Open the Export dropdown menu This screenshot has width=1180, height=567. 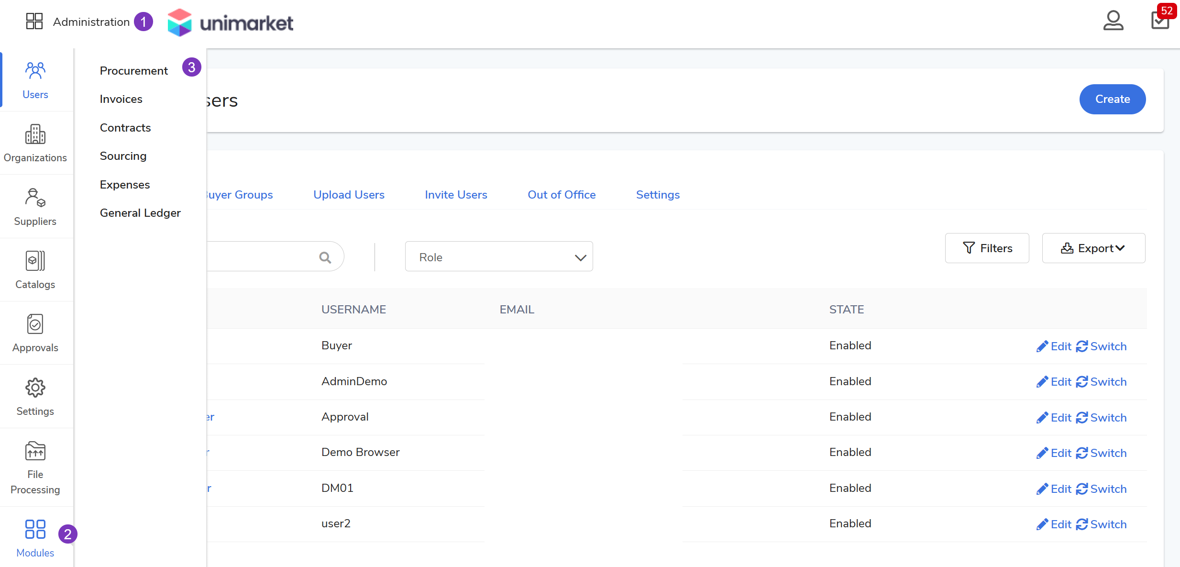tap(1093, 248)
